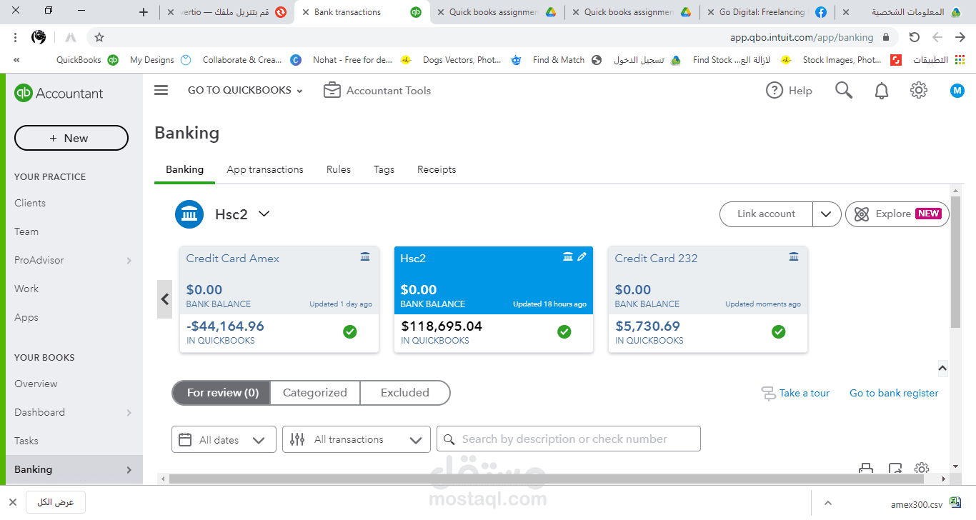This screenshot has width=976, height=520.
Task: Click the New button
Action: tap(71, 139)
